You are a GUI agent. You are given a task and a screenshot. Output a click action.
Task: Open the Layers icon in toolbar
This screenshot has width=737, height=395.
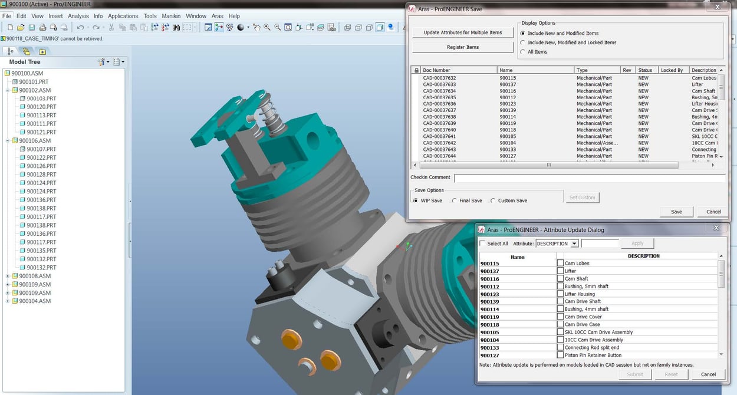pos(321,27)
